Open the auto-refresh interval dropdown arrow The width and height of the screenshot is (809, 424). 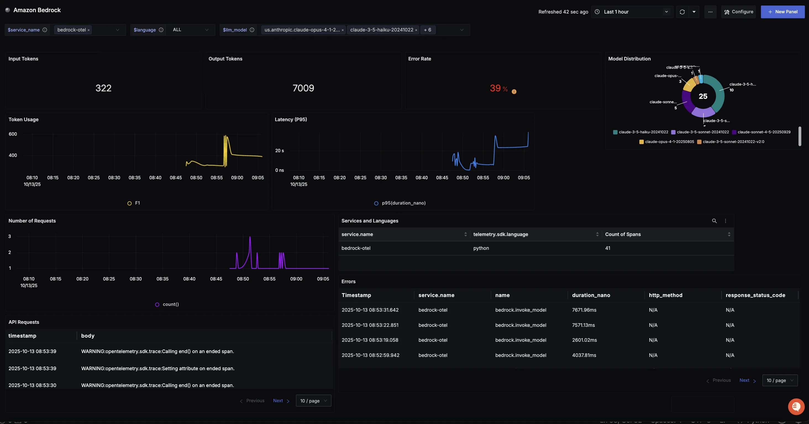tap(694, 12)
